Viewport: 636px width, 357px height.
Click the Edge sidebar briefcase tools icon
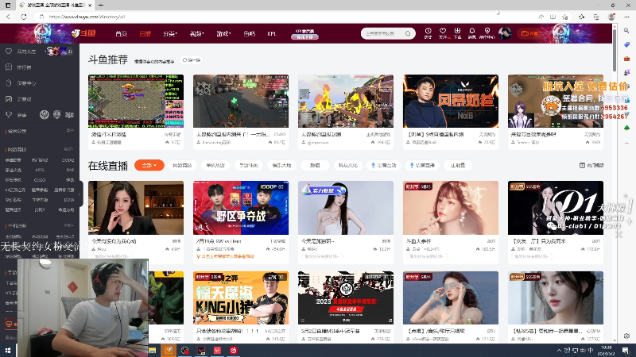click(x=626, y=59)
